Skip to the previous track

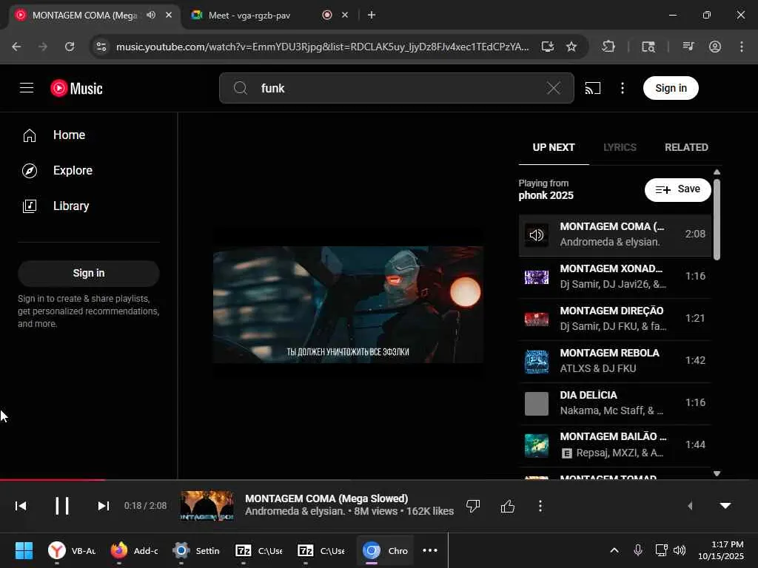(21, 506)
